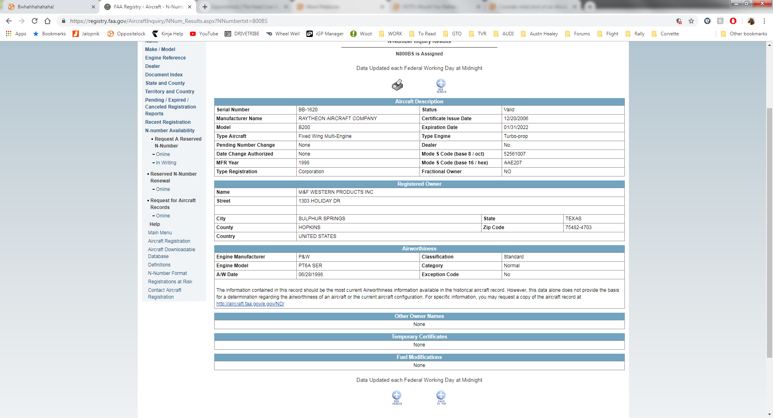The image size is (773, 418).
Task: Click In Writing reserved N-Number link
Action: click(166, 163)
